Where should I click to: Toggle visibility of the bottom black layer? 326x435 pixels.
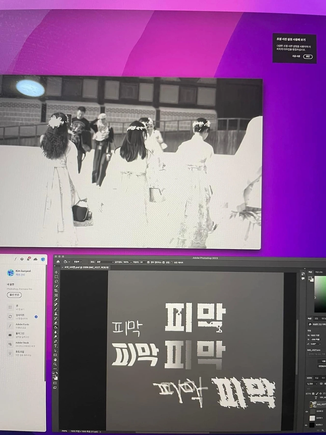click(x=306, y=425)
